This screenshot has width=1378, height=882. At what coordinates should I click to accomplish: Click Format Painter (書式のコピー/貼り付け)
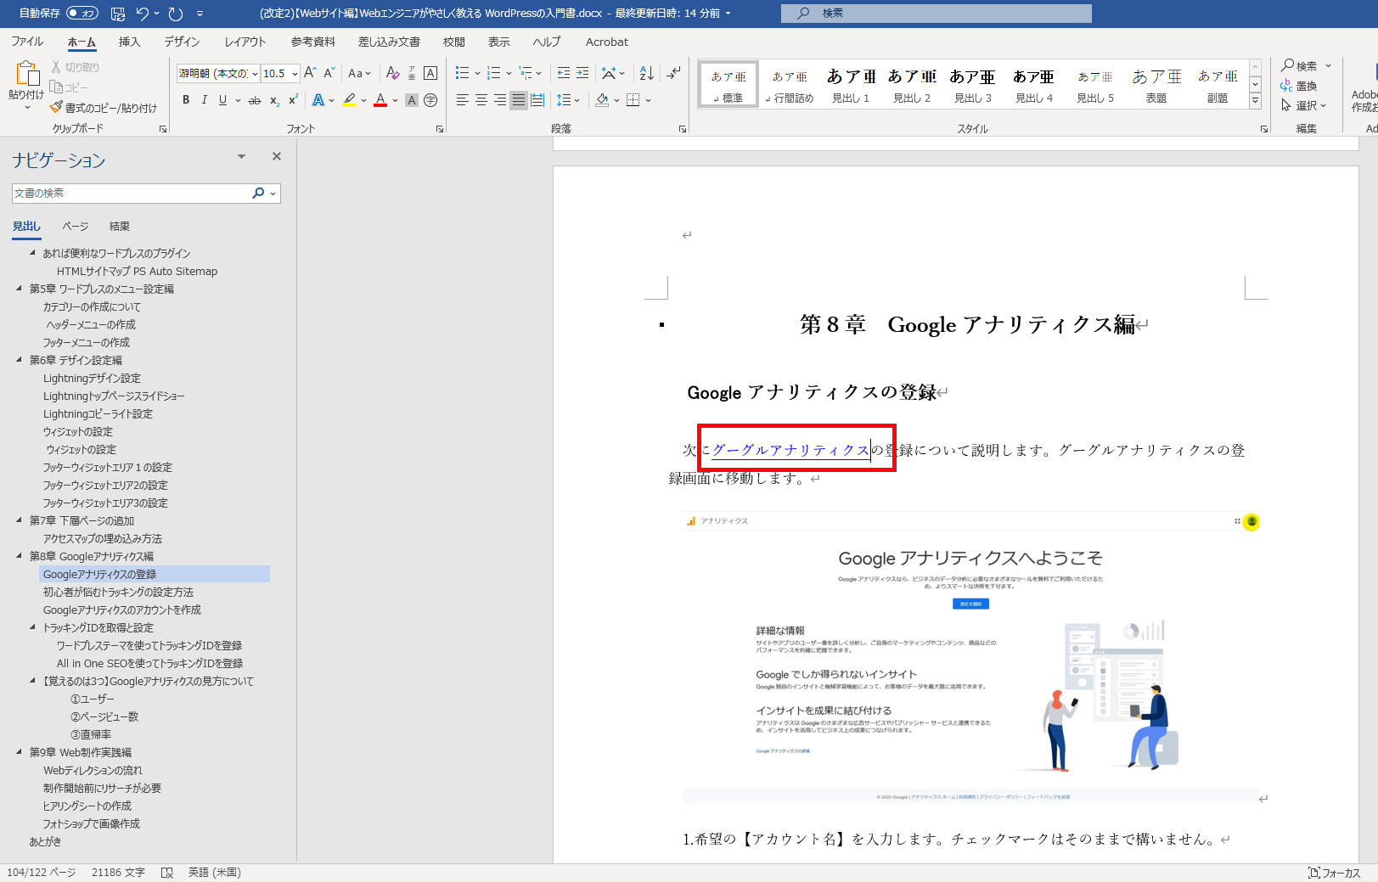tap(104, 108)
